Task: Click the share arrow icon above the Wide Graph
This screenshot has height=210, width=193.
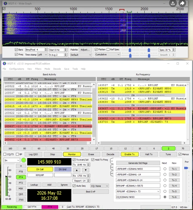Action: pyautogui.click(x=182, y=3)
